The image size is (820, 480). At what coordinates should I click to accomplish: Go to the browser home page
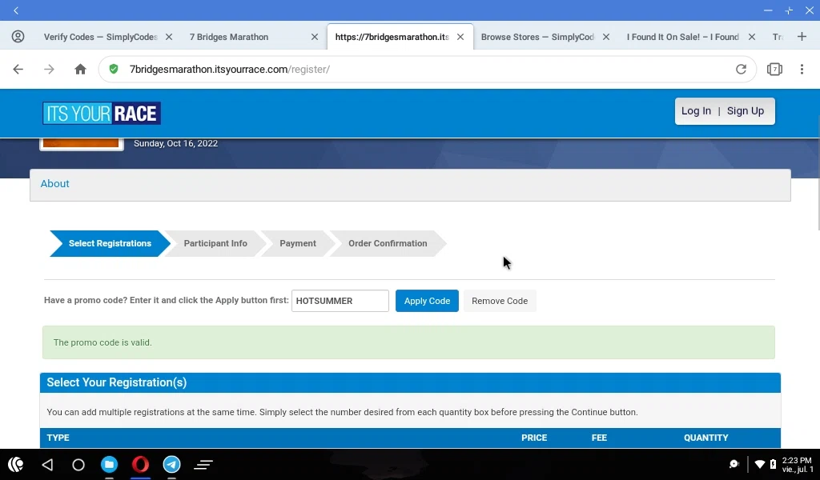tap(80, 69)
